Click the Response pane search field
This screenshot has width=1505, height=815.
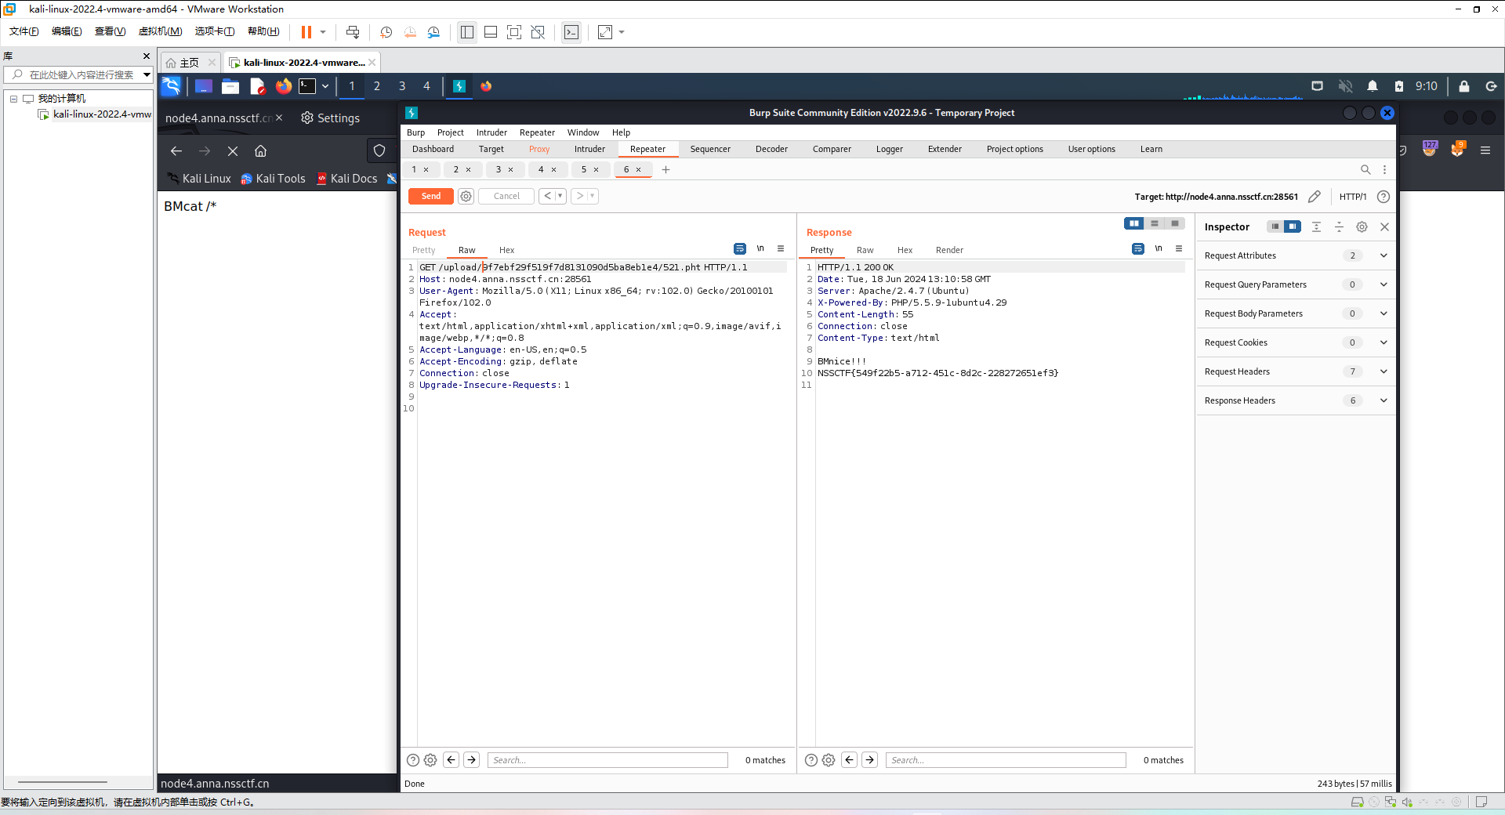[x=1006, y=760]
